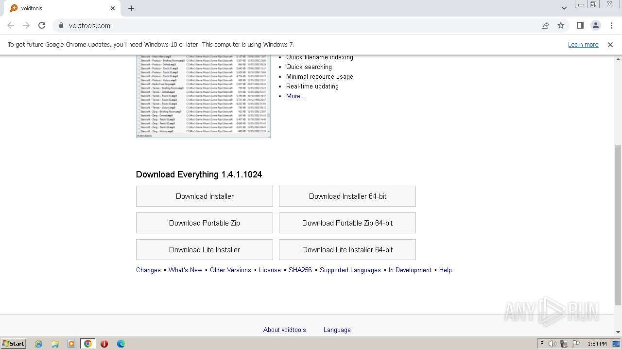Click the page vertical scrollbar thumb
The image size is (622, 350).
618,225
